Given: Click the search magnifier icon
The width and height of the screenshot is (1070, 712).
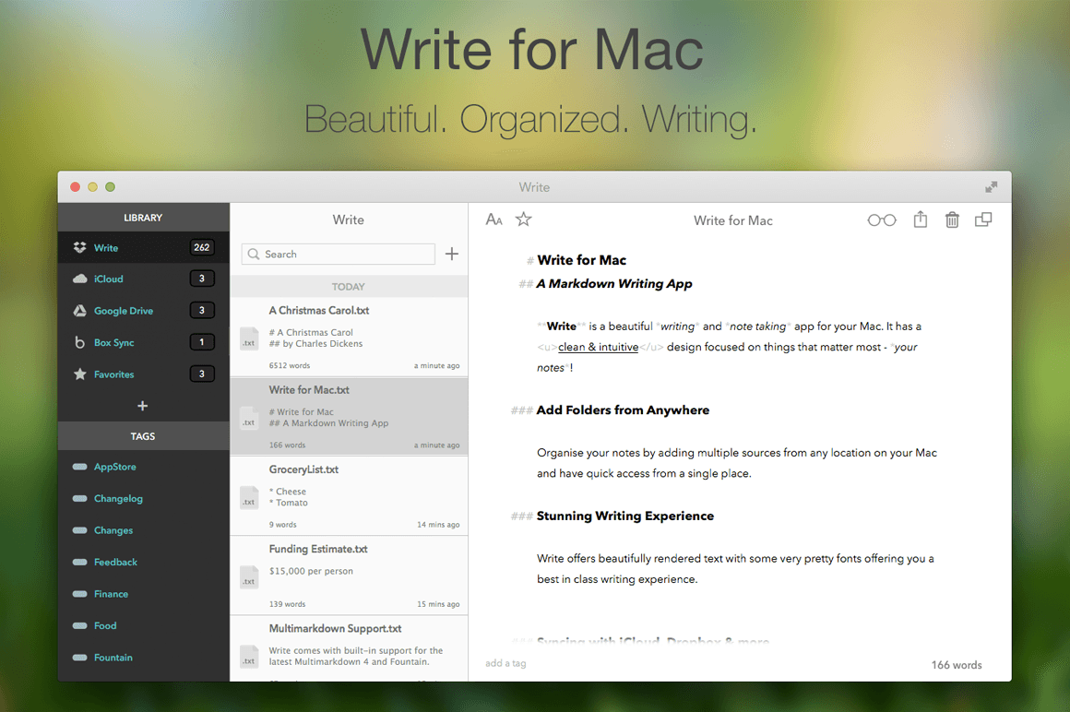Looking at the screenshot, I should click(x=254, y=254).
